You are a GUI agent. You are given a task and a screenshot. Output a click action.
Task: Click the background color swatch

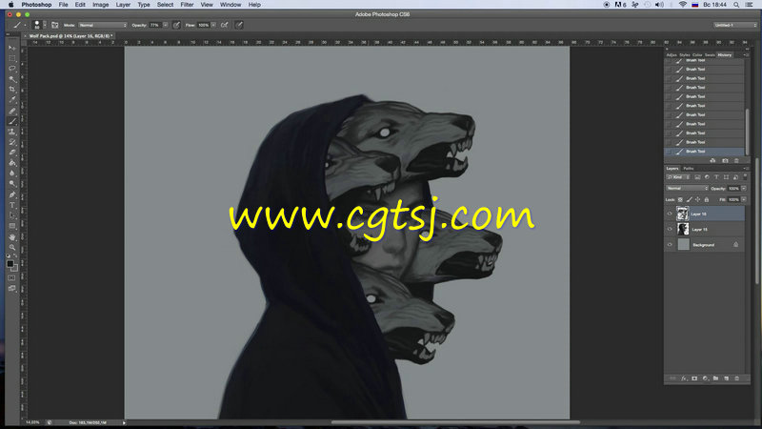click(14, 268)
